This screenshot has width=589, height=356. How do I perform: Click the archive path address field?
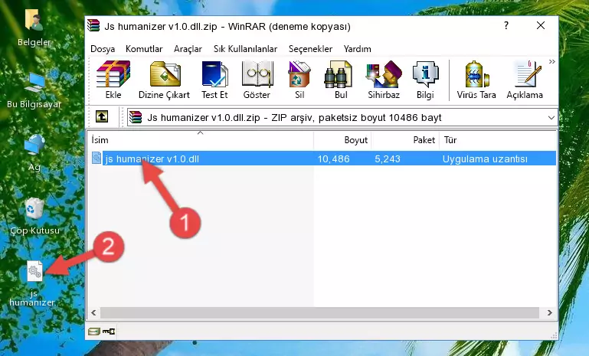342,118
